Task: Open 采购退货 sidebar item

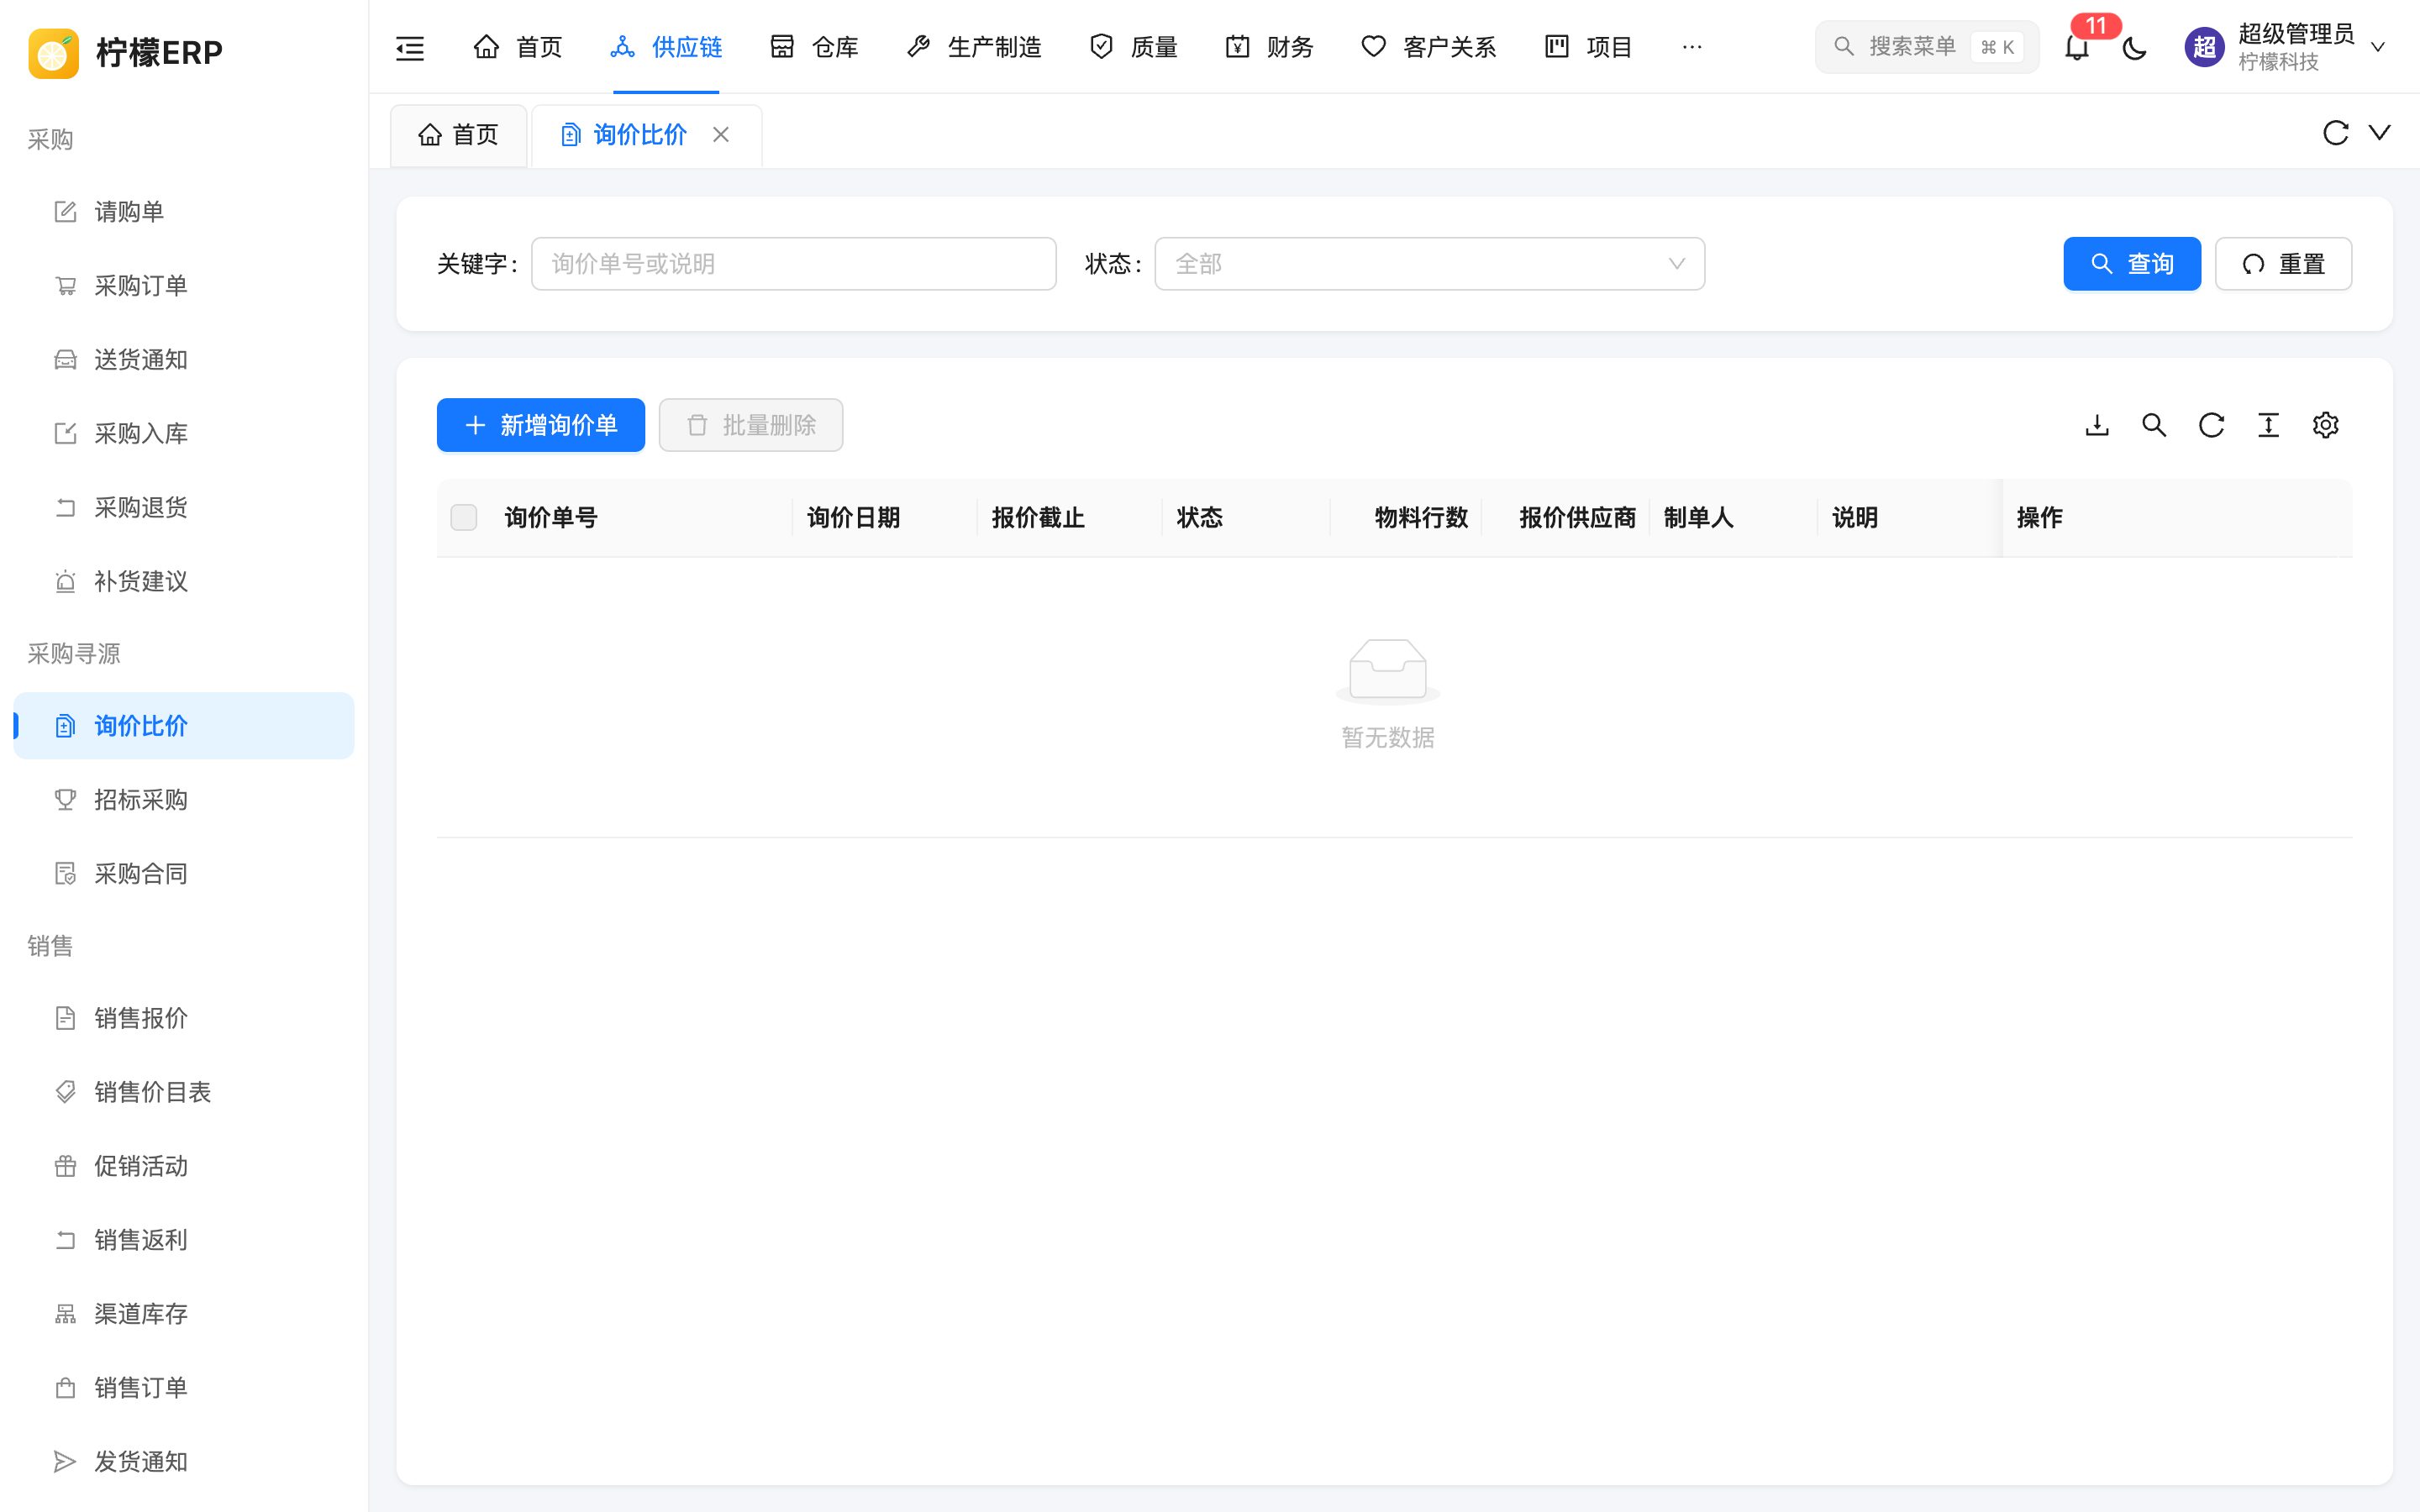Action: pos(184,508)
